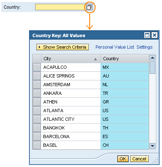Screen dimensions: 162x167
Task: Click country code GR
Action: coord(125,102)
